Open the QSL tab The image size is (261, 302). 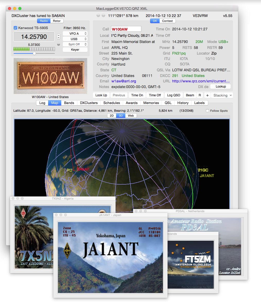[168, 103]
